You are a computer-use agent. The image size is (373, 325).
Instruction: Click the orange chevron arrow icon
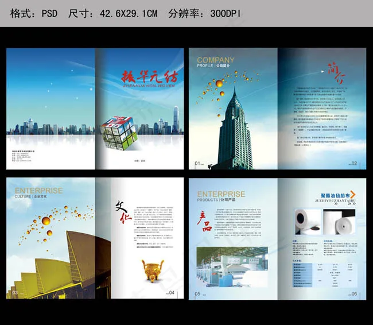click(353, 195)
